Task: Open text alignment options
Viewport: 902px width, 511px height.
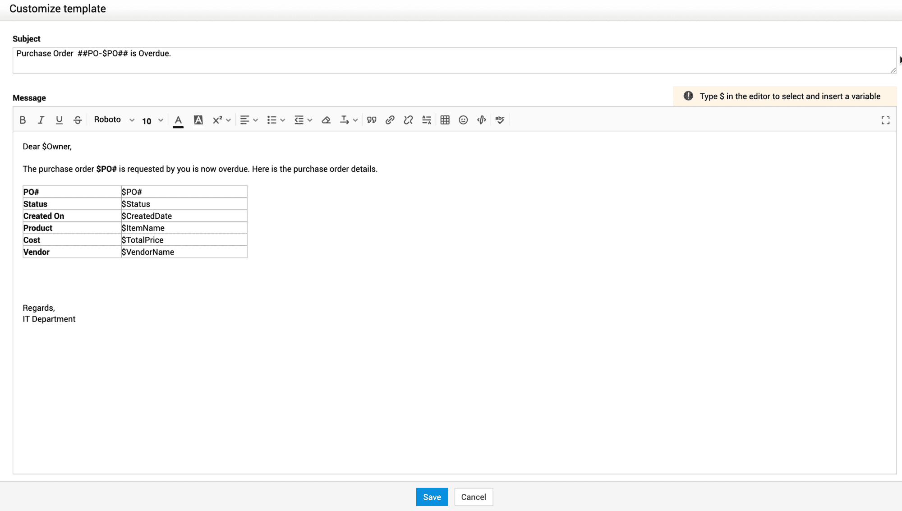Action: pyautogui.click(x=249, y=120)
